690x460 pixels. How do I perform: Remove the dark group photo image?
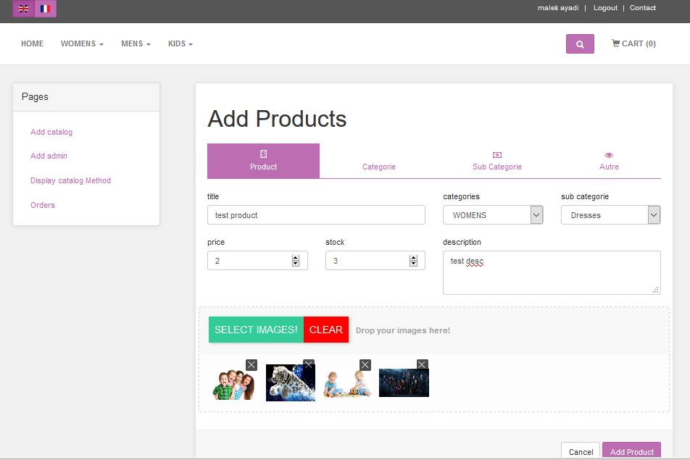click(x=422, y=364)
